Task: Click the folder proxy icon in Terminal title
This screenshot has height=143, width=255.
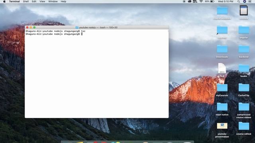Action: [x=77, y=27]
